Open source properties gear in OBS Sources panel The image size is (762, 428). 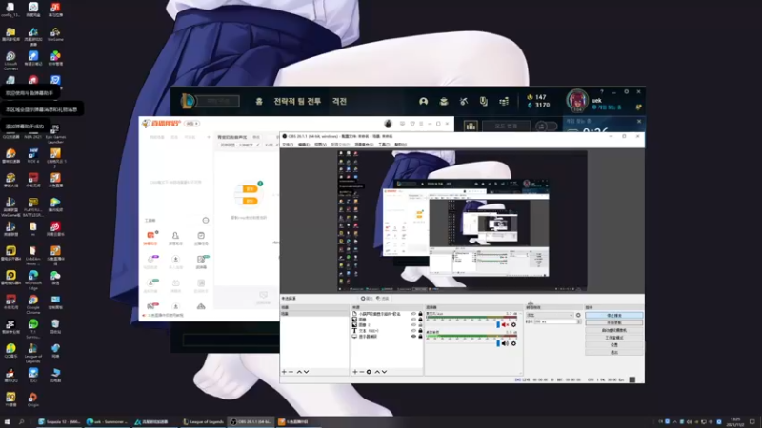coord(369,372)
